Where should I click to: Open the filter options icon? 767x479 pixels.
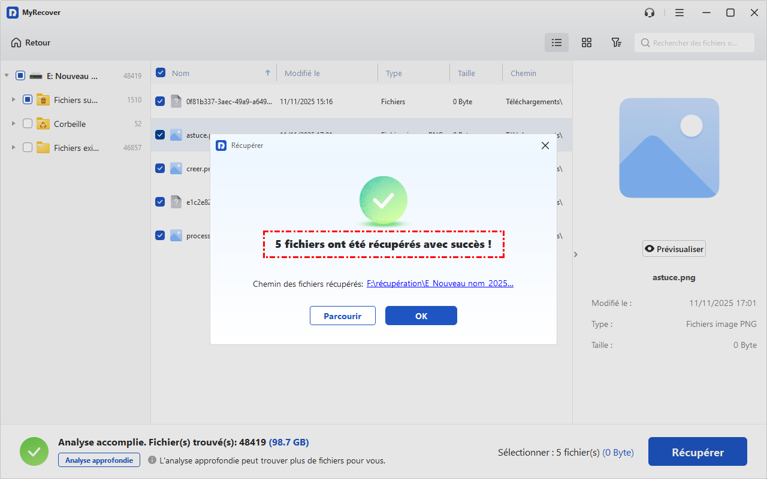click(616, 43)
